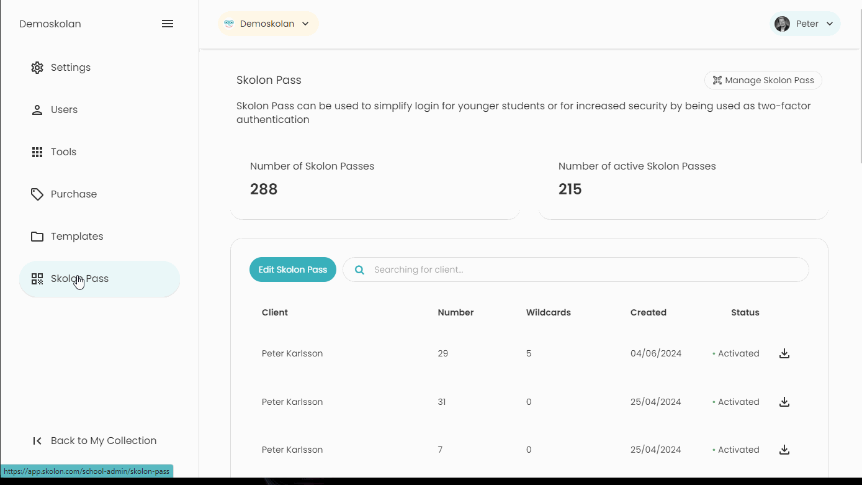Click Activated status in row numbered 31
The height and width of the screenshot is (485, 862).
[736, 402]
